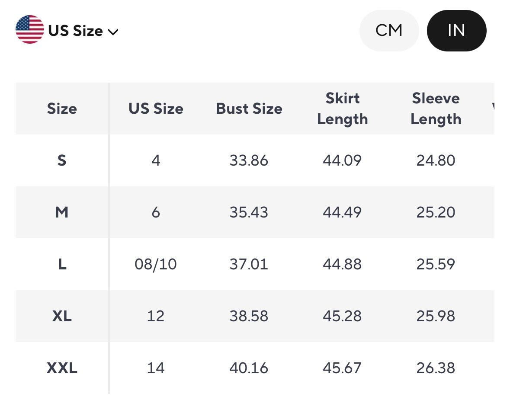Click the 33.86 bust size value

tap(249, 160)
